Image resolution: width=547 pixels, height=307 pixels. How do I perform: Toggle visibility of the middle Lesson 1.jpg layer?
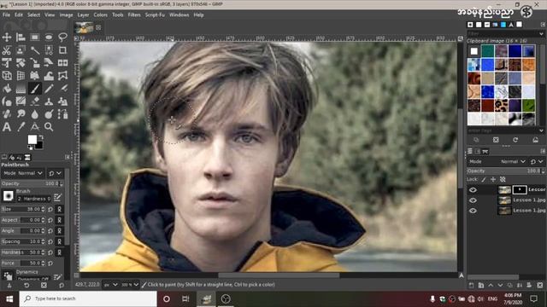click(x=473, y=200)
